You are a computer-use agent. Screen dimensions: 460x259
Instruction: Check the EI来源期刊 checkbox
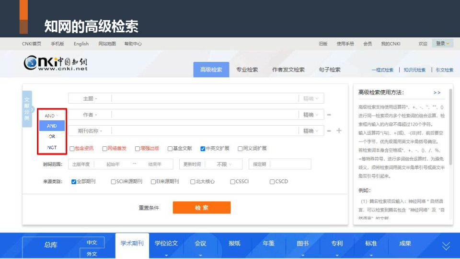pyautogui.click(x=153, y=182)
